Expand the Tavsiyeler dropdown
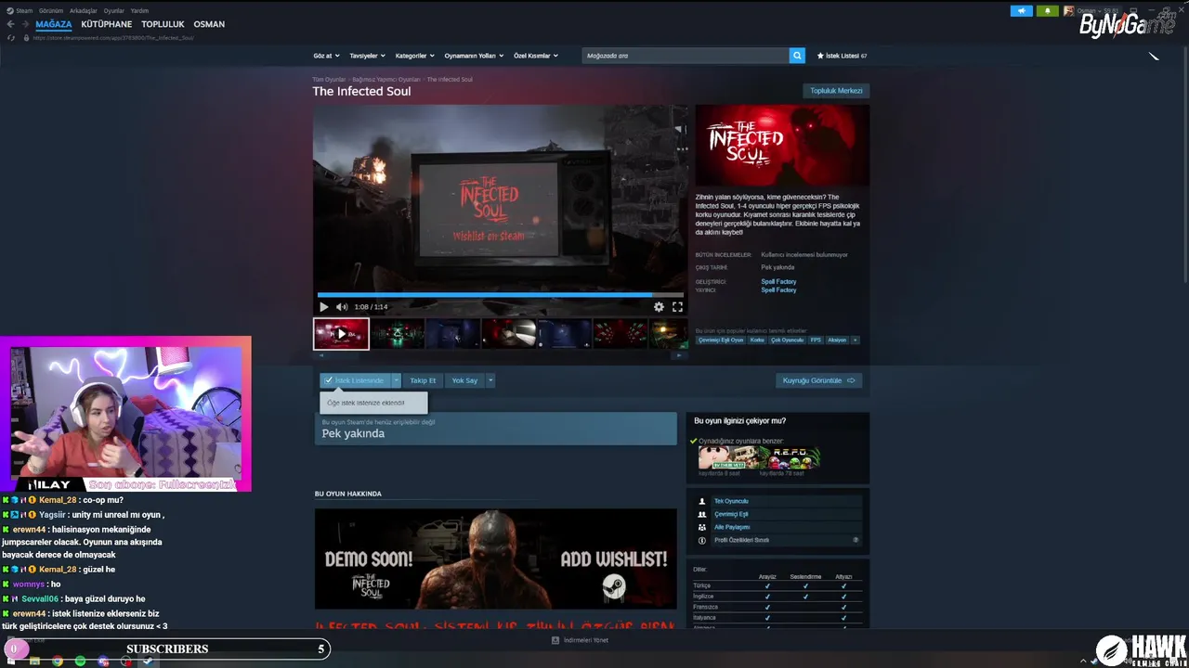 pyautogui.click(x=367, y=56)
